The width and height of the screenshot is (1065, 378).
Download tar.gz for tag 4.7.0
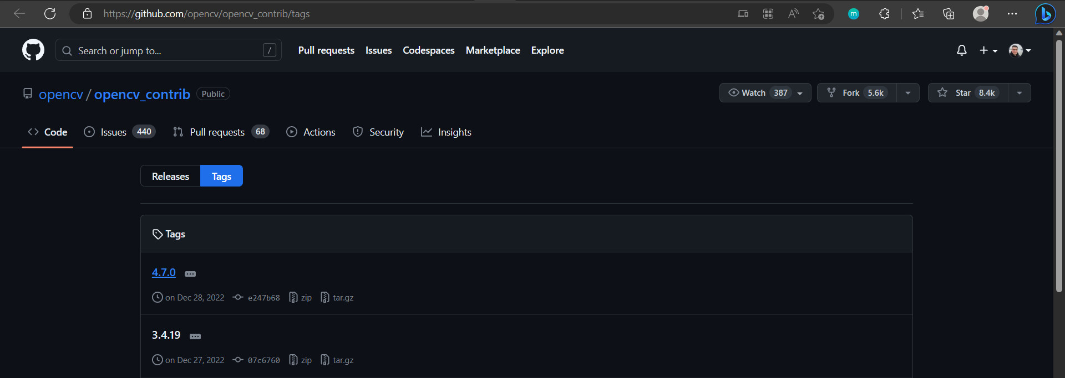337,297
